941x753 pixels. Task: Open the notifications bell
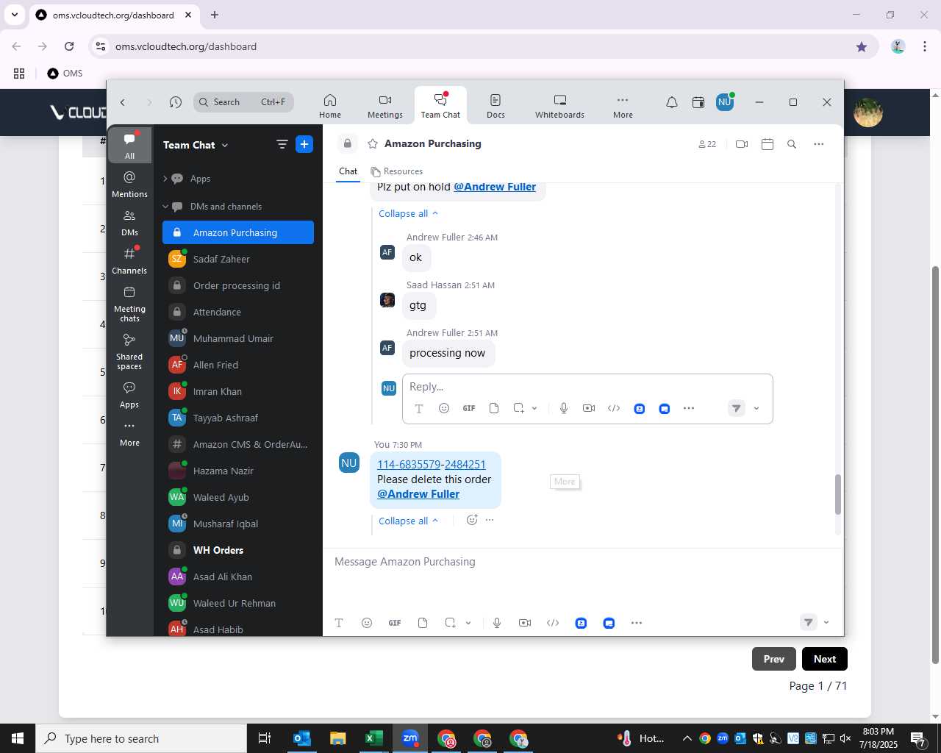coord(672,102)
